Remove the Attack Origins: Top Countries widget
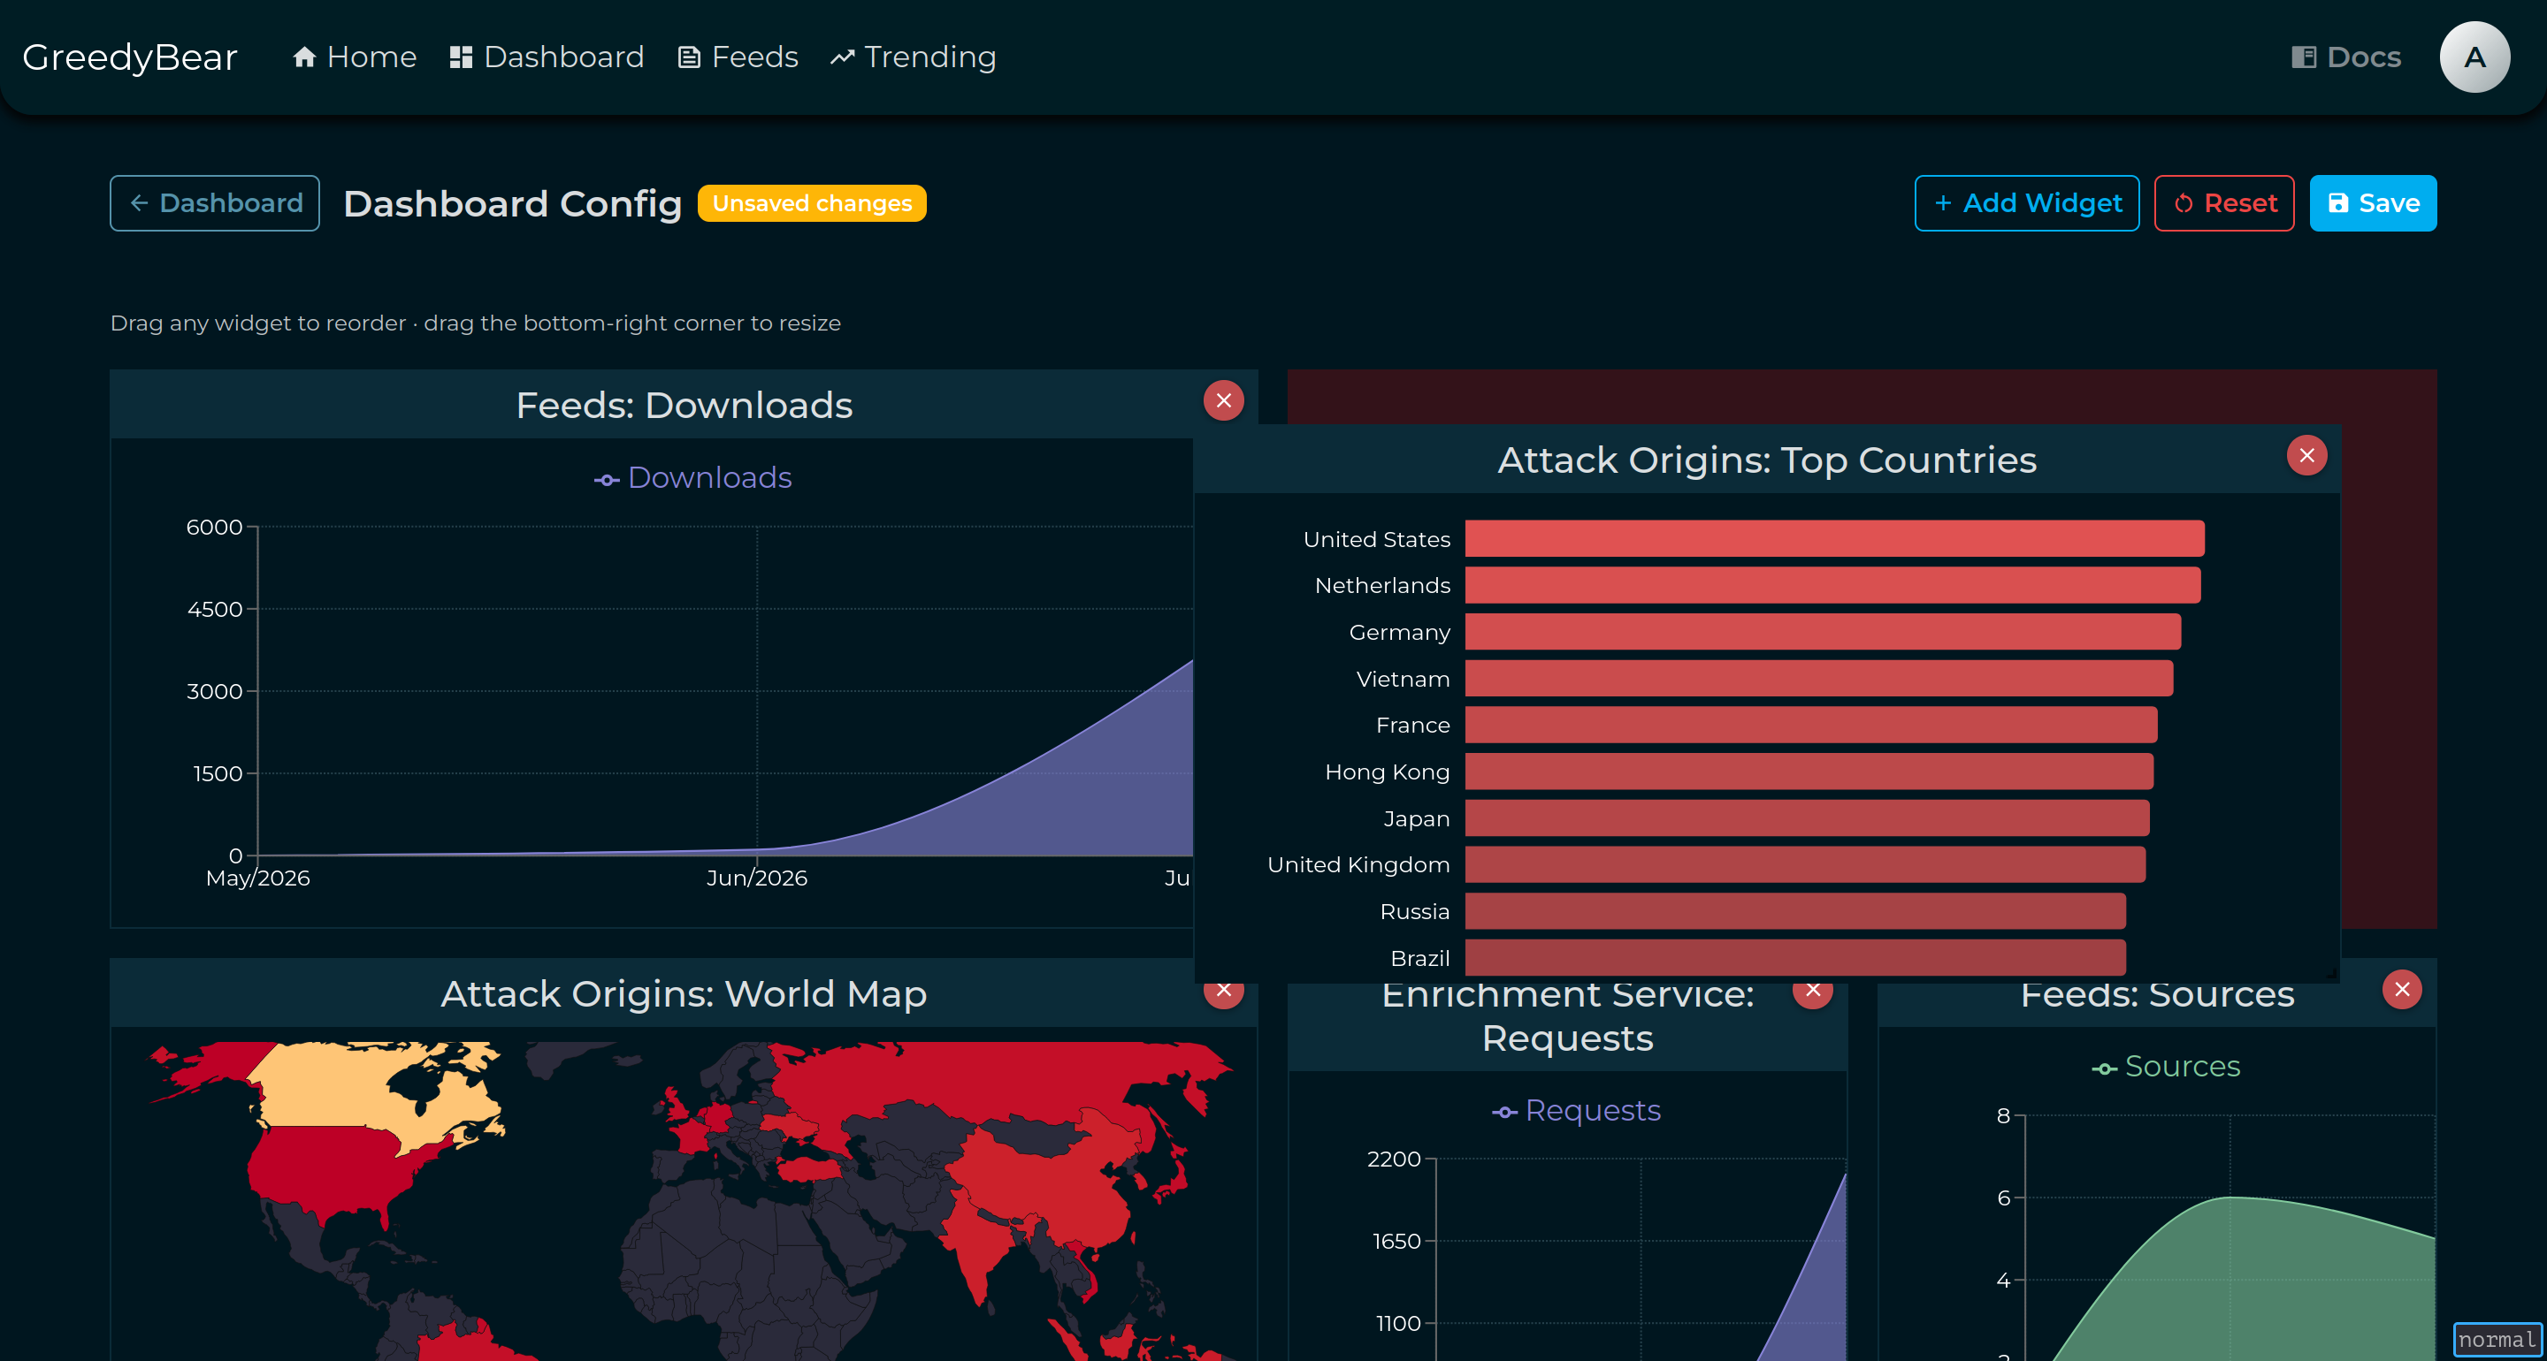 coord(2306,456)
